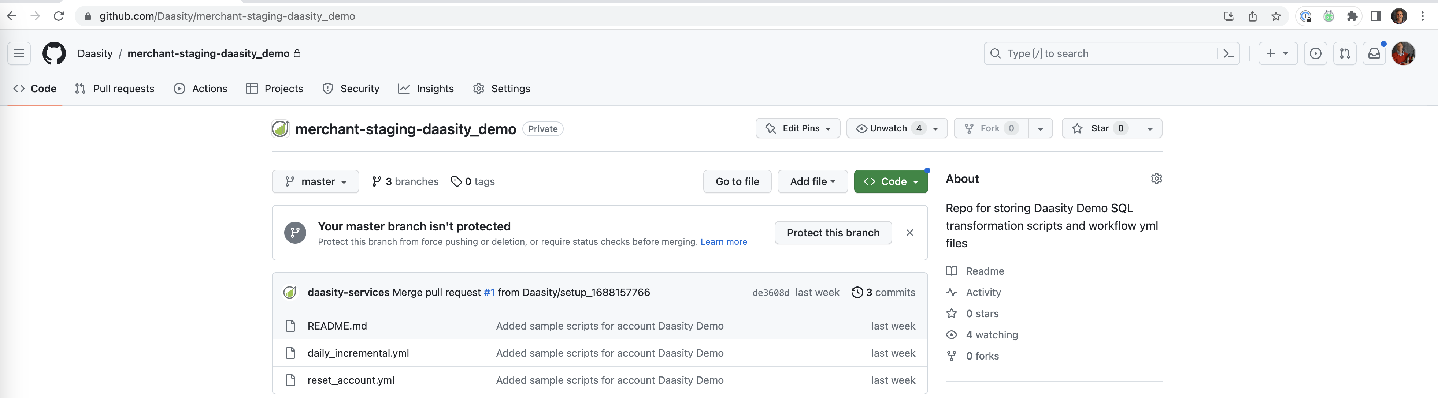The height and width of the screenshot is (398, 1438).
Task: Open the Pull requests icon in header
Action: pyautogui.click(x=1345, y=53)
